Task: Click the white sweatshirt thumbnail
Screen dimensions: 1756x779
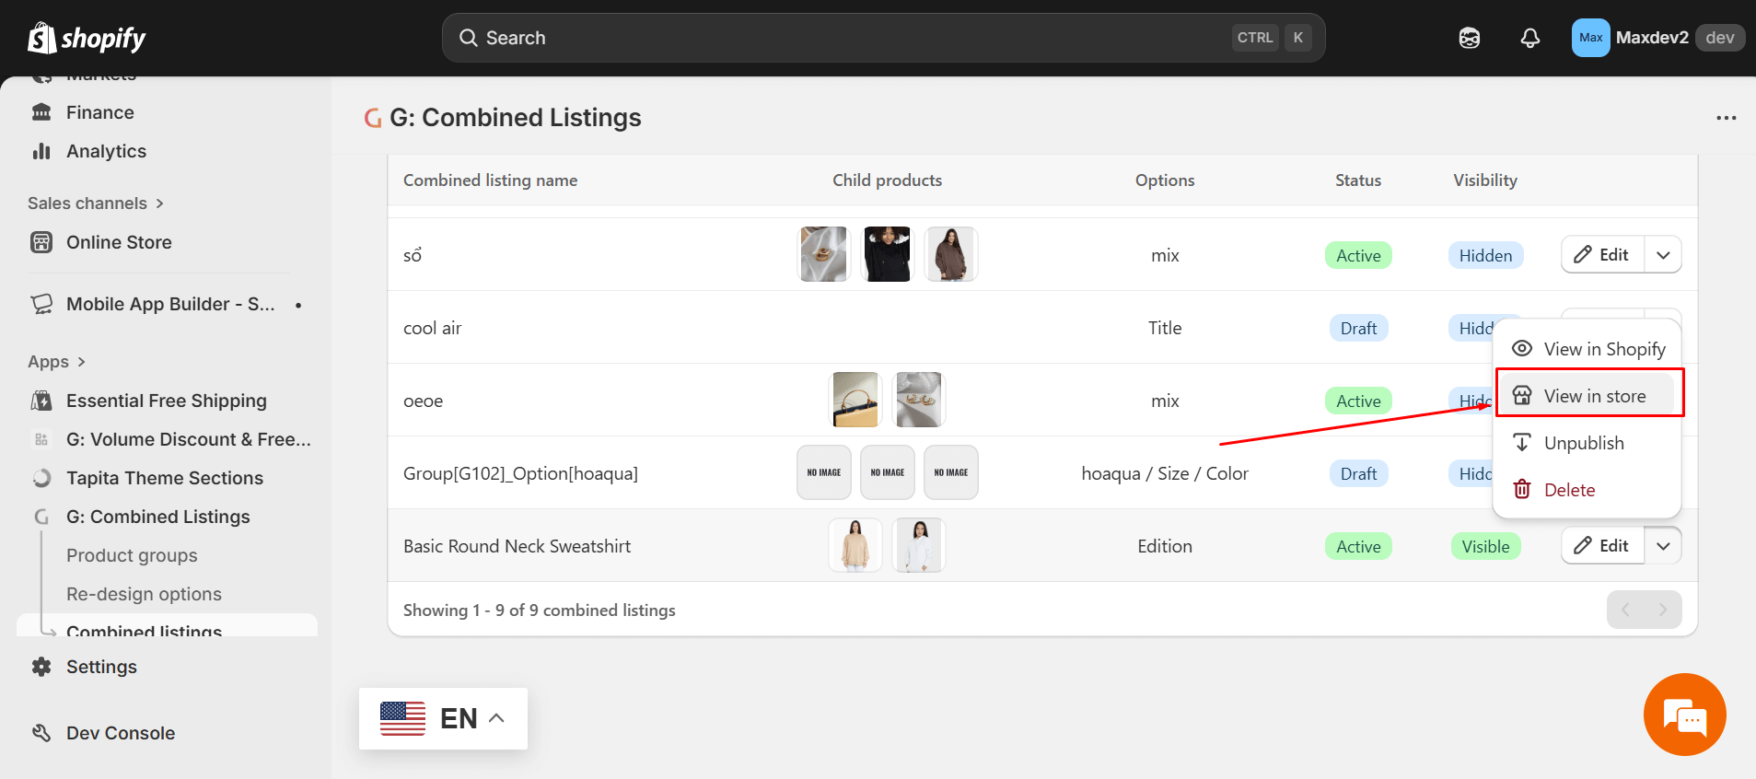Action: [x=919, y=545]
